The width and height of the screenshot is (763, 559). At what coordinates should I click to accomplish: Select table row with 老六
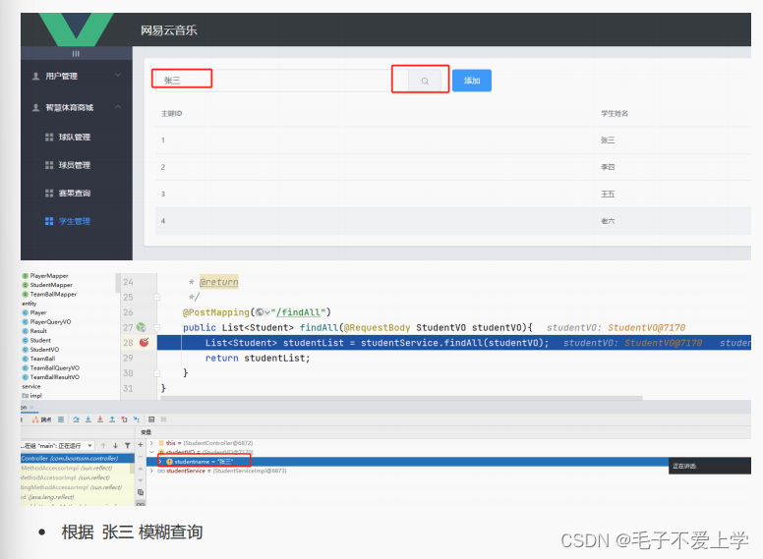[453, 221]
